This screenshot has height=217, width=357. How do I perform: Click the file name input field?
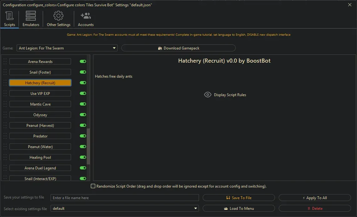point(124,198)
